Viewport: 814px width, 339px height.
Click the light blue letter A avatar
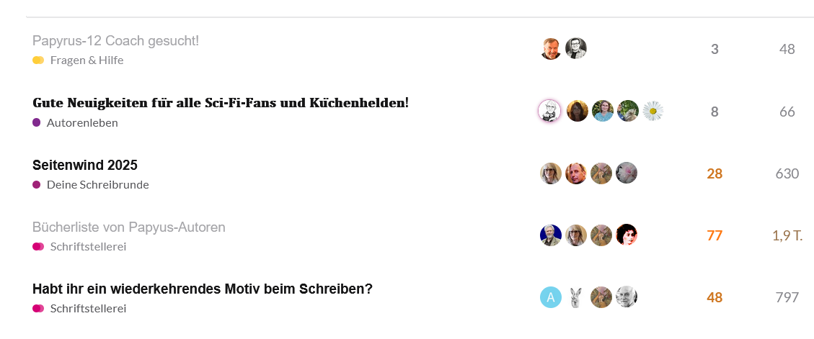coord(551,297)
